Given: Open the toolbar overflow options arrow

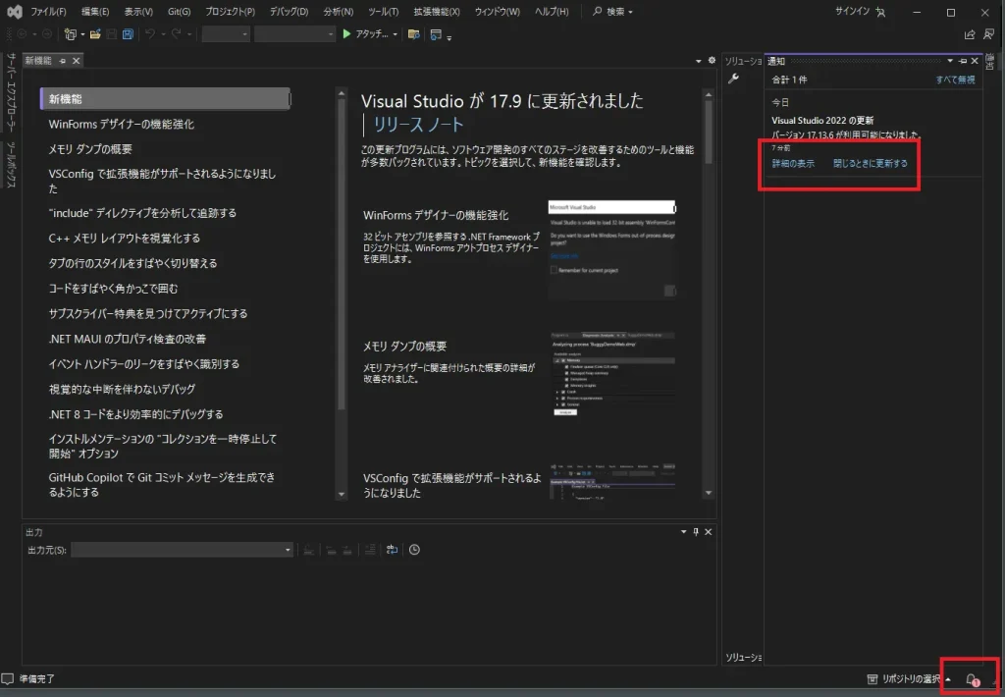Looking at the screenshot, I should (450, 37).
